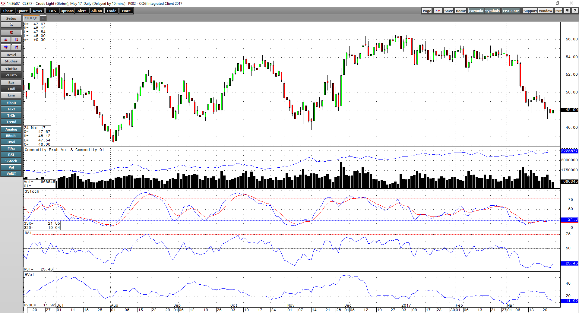This screenshot has width=579, height=313.
Task: Click the 2225877 open interest value label
Action: pyautogui.click(x=569, y=151)
